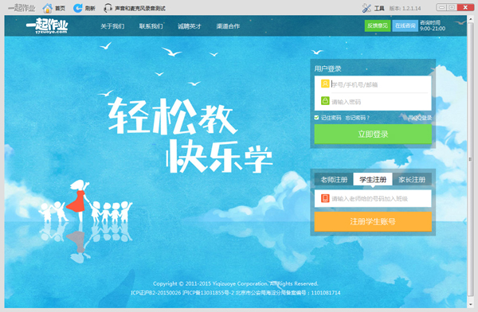Click the orange phone icon in register field
The image size is (478, 312).
325,198
